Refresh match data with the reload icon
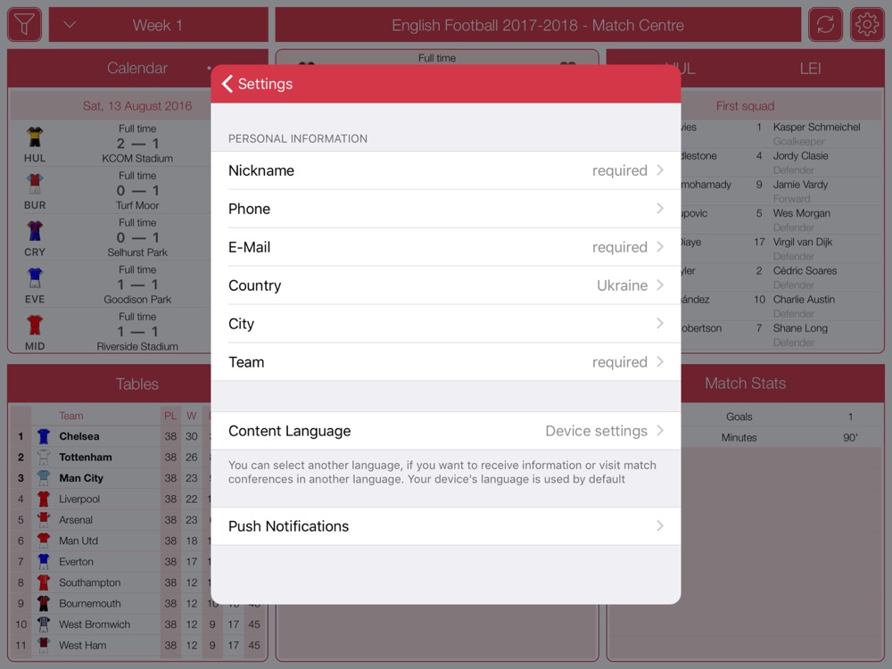This screenshot has height=669, width=892. [825, 24]
